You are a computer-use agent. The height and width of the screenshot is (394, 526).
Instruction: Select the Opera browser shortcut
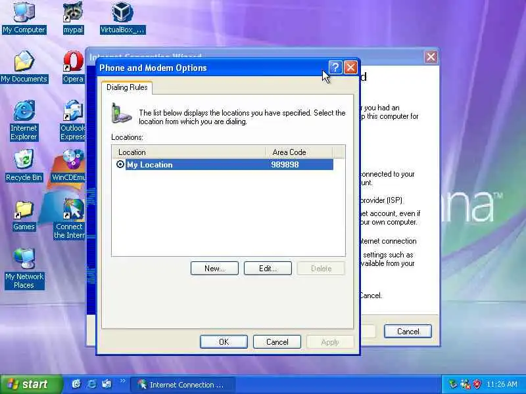click(x=73, y=66)
